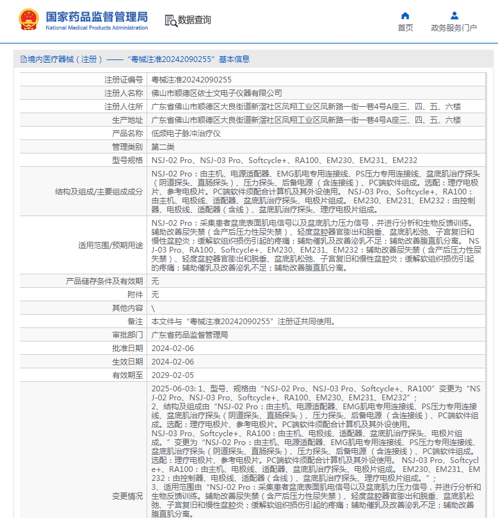Viewport: 498px width, 518px height.
Task: Click the 注册人名称 label
Action: tap(124, 93)
